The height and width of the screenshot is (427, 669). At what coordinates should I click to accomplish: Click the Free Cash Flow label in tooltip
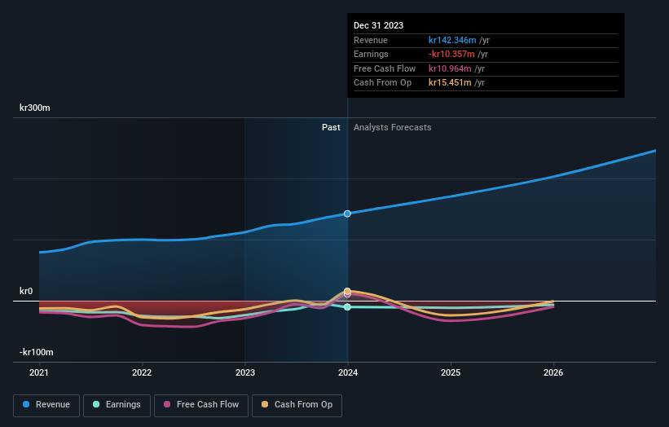pos(385,68)
